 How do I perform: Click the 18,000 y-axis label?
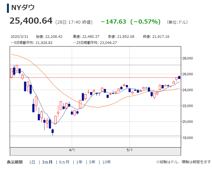187,138
